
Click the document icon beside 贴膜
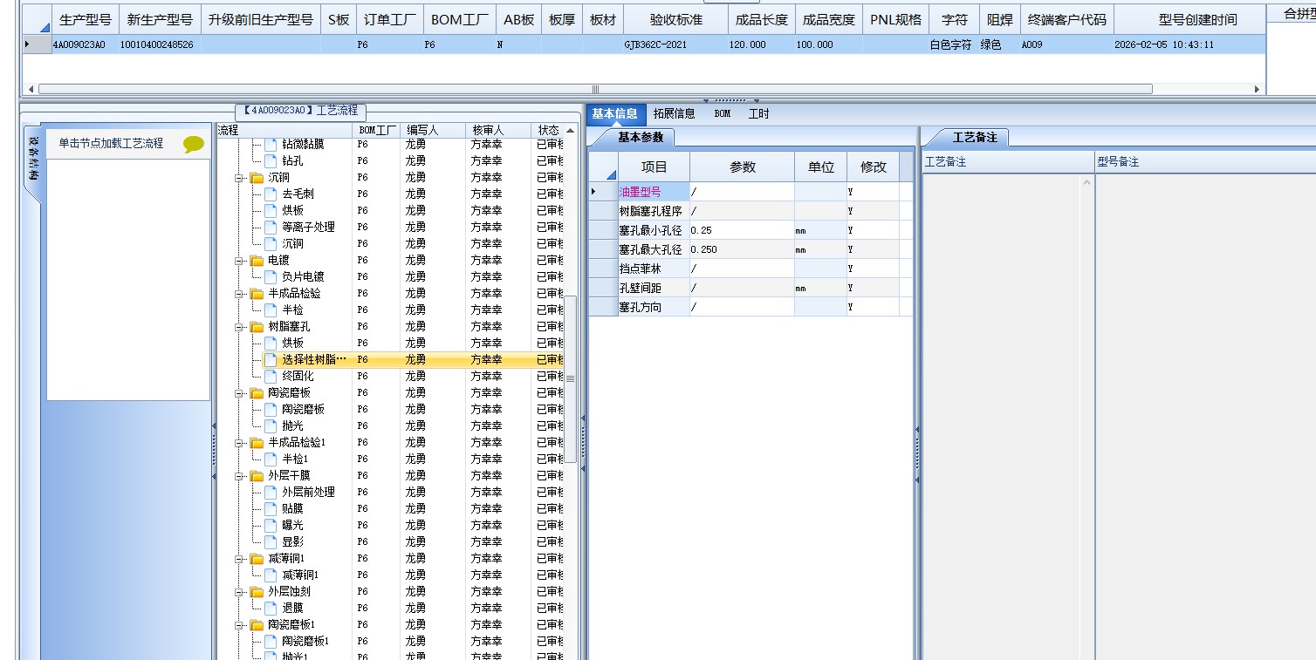click(271, 509)
